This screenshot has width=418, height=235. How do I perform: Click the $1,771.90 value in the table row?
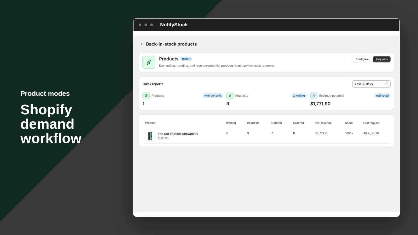click(x=322, y=133)
